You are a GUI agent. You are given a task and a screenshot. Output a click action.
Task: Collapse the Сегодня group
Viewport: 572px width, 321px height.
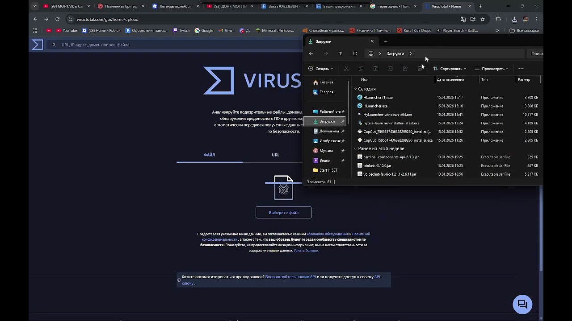pos(356,89)
